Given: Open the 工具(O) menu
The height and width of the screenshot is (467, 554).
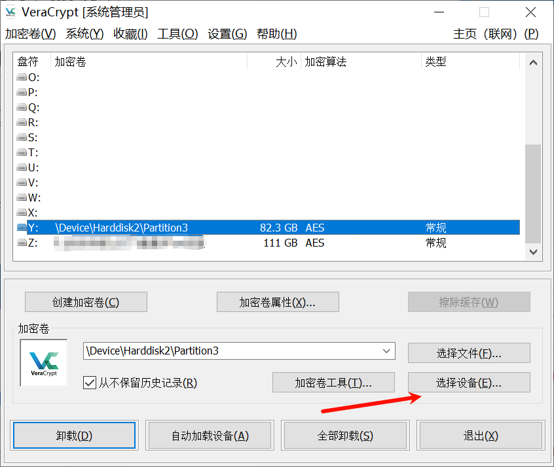Looking at the screenshot, I should (x=177, y=34).
